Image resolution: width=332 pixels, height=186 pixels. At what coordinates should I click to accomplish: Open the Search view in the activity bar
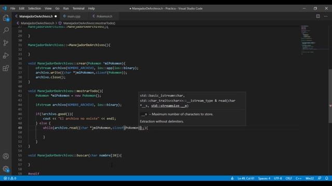(x=6, y=30)
